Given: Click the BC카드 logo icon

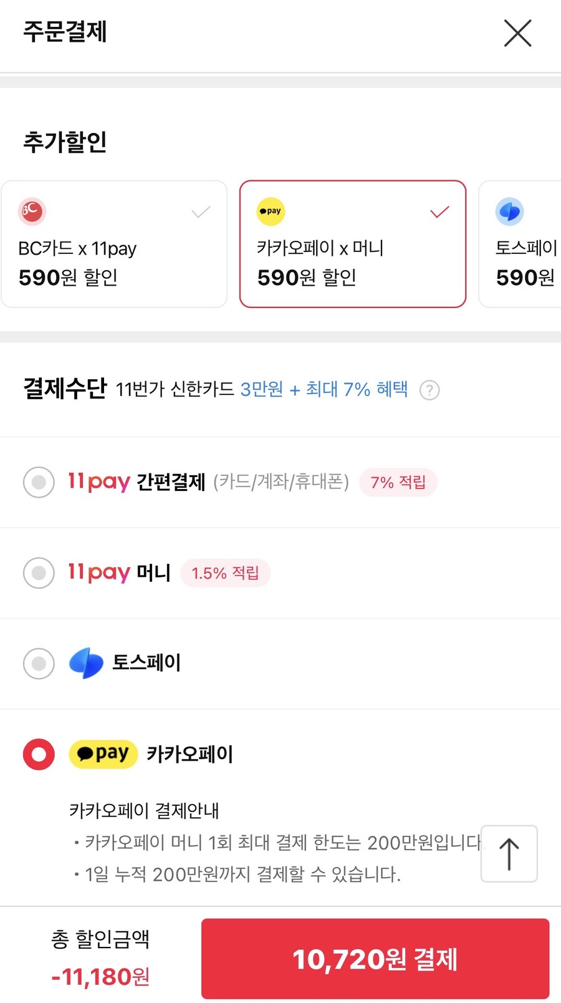Looking at the screenshot, I should point(32,211).
